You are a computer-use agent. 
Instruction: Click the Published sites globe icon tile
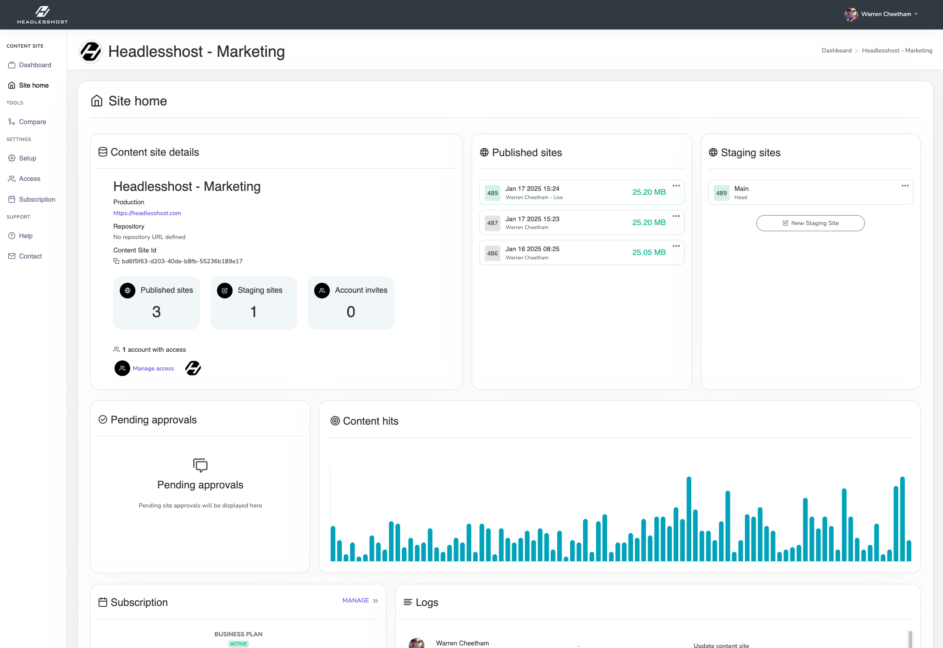point(128,291)
